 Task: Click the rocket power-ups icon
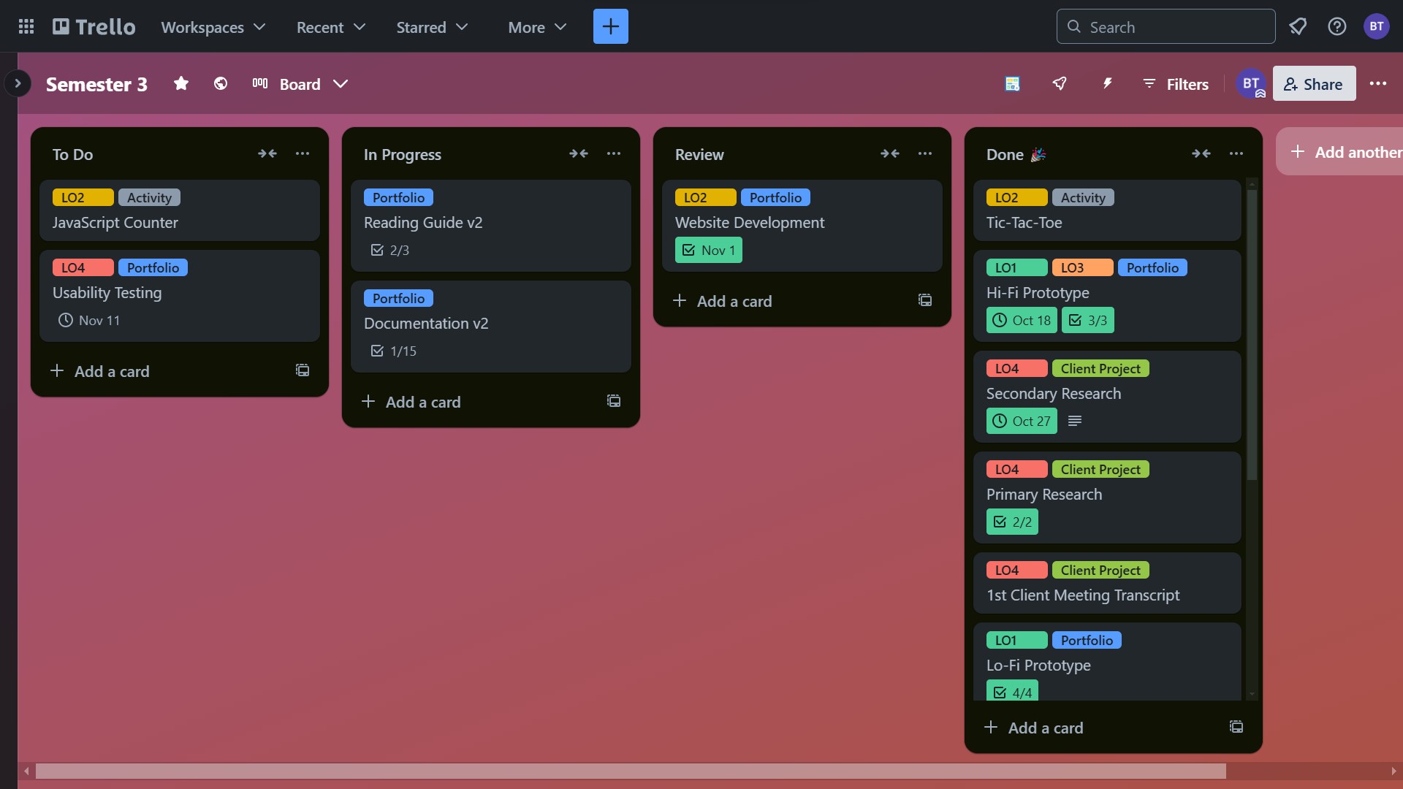pyautogui.click(x=1060, y=84)
